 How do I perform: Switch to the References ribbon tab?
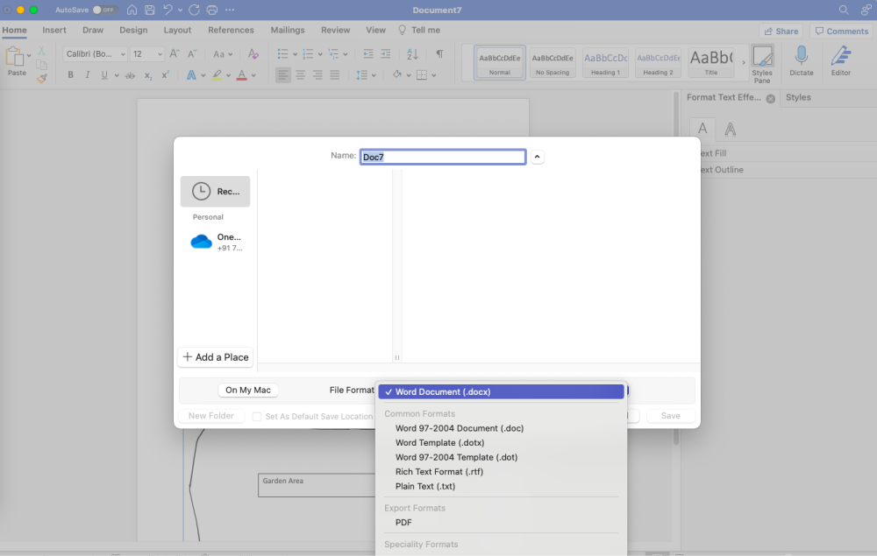pyautogui.click(x=231, y=29)
